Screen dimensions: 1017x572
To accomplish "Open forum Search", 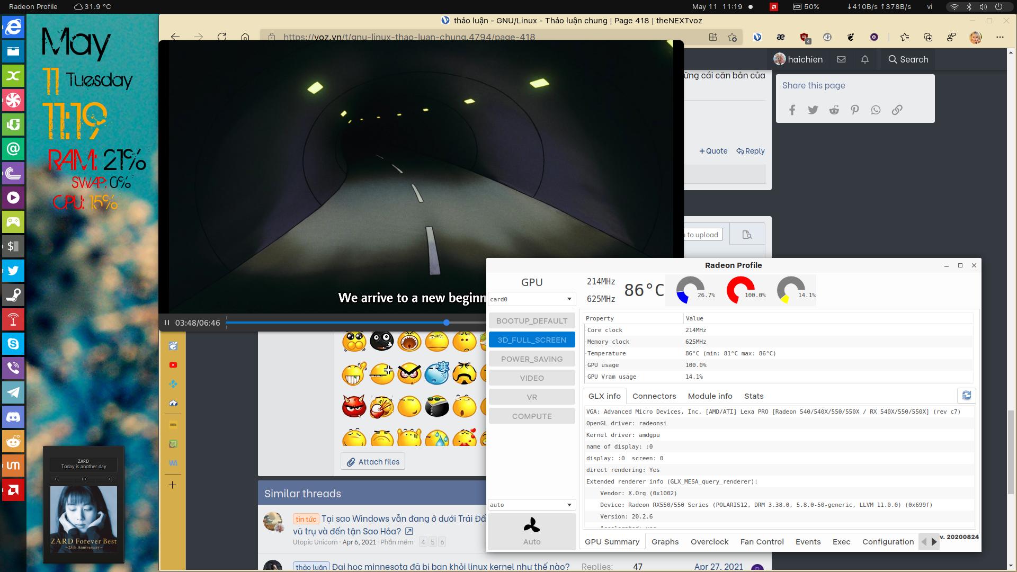I will [x=908, y=59].
